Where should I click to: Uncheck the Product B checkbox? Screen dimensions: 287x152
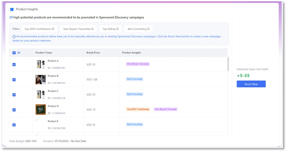pyautogui.click(x=14, y=80)
